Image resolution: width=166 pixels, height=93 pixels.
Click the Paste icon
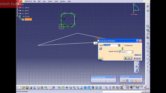point(42,88)
